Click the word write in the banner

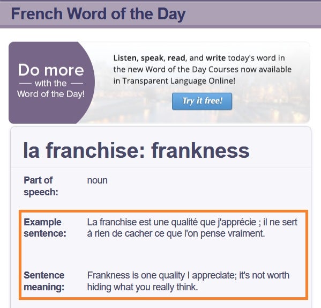click(215, 58)
